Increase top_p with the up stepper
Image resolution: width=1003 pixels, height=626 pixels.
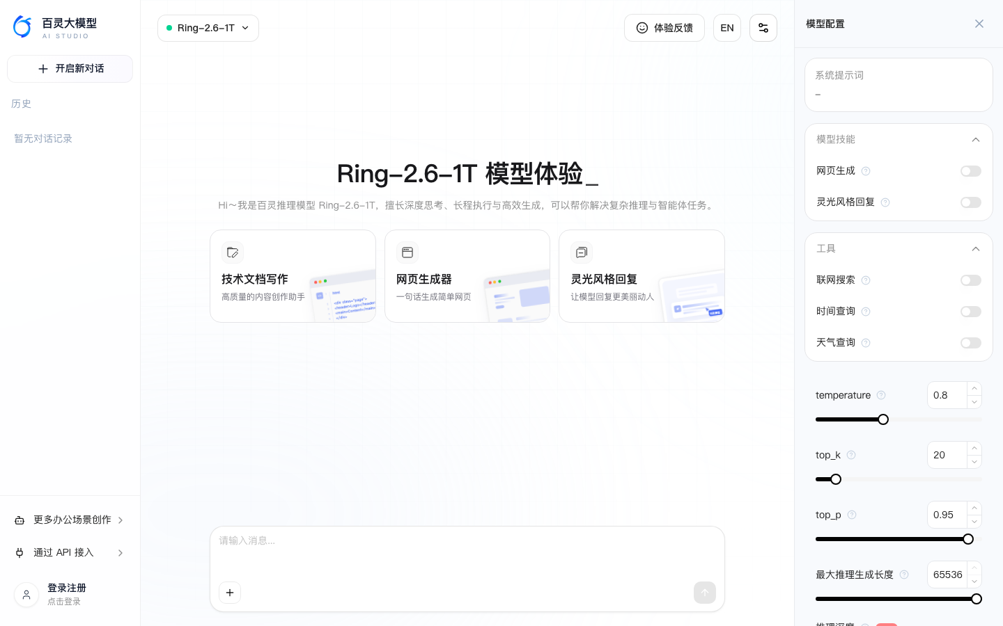974,508
